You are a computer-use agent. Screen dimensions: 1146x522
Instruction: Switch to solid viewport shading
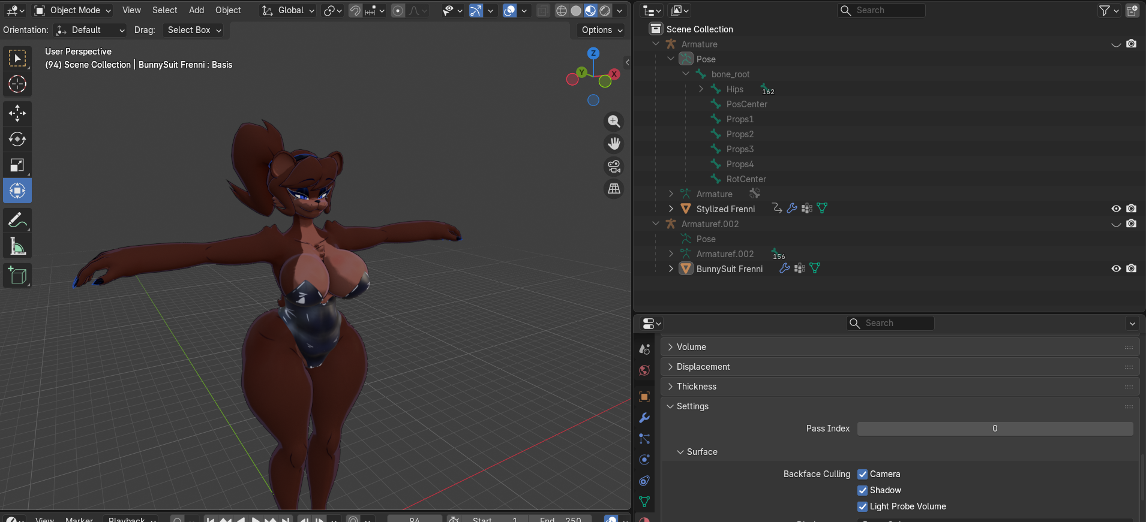576,11
